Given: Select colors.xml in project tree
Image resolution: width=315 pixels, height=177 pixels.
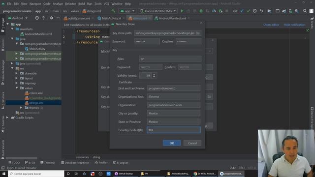Looking at the screenshot, I should [34, 93].
